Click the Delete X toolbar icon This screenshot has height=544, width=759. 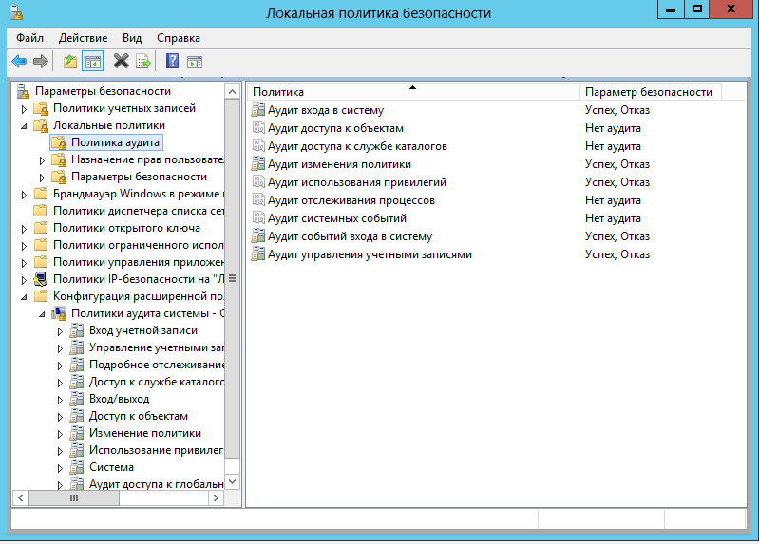(121, 61)
